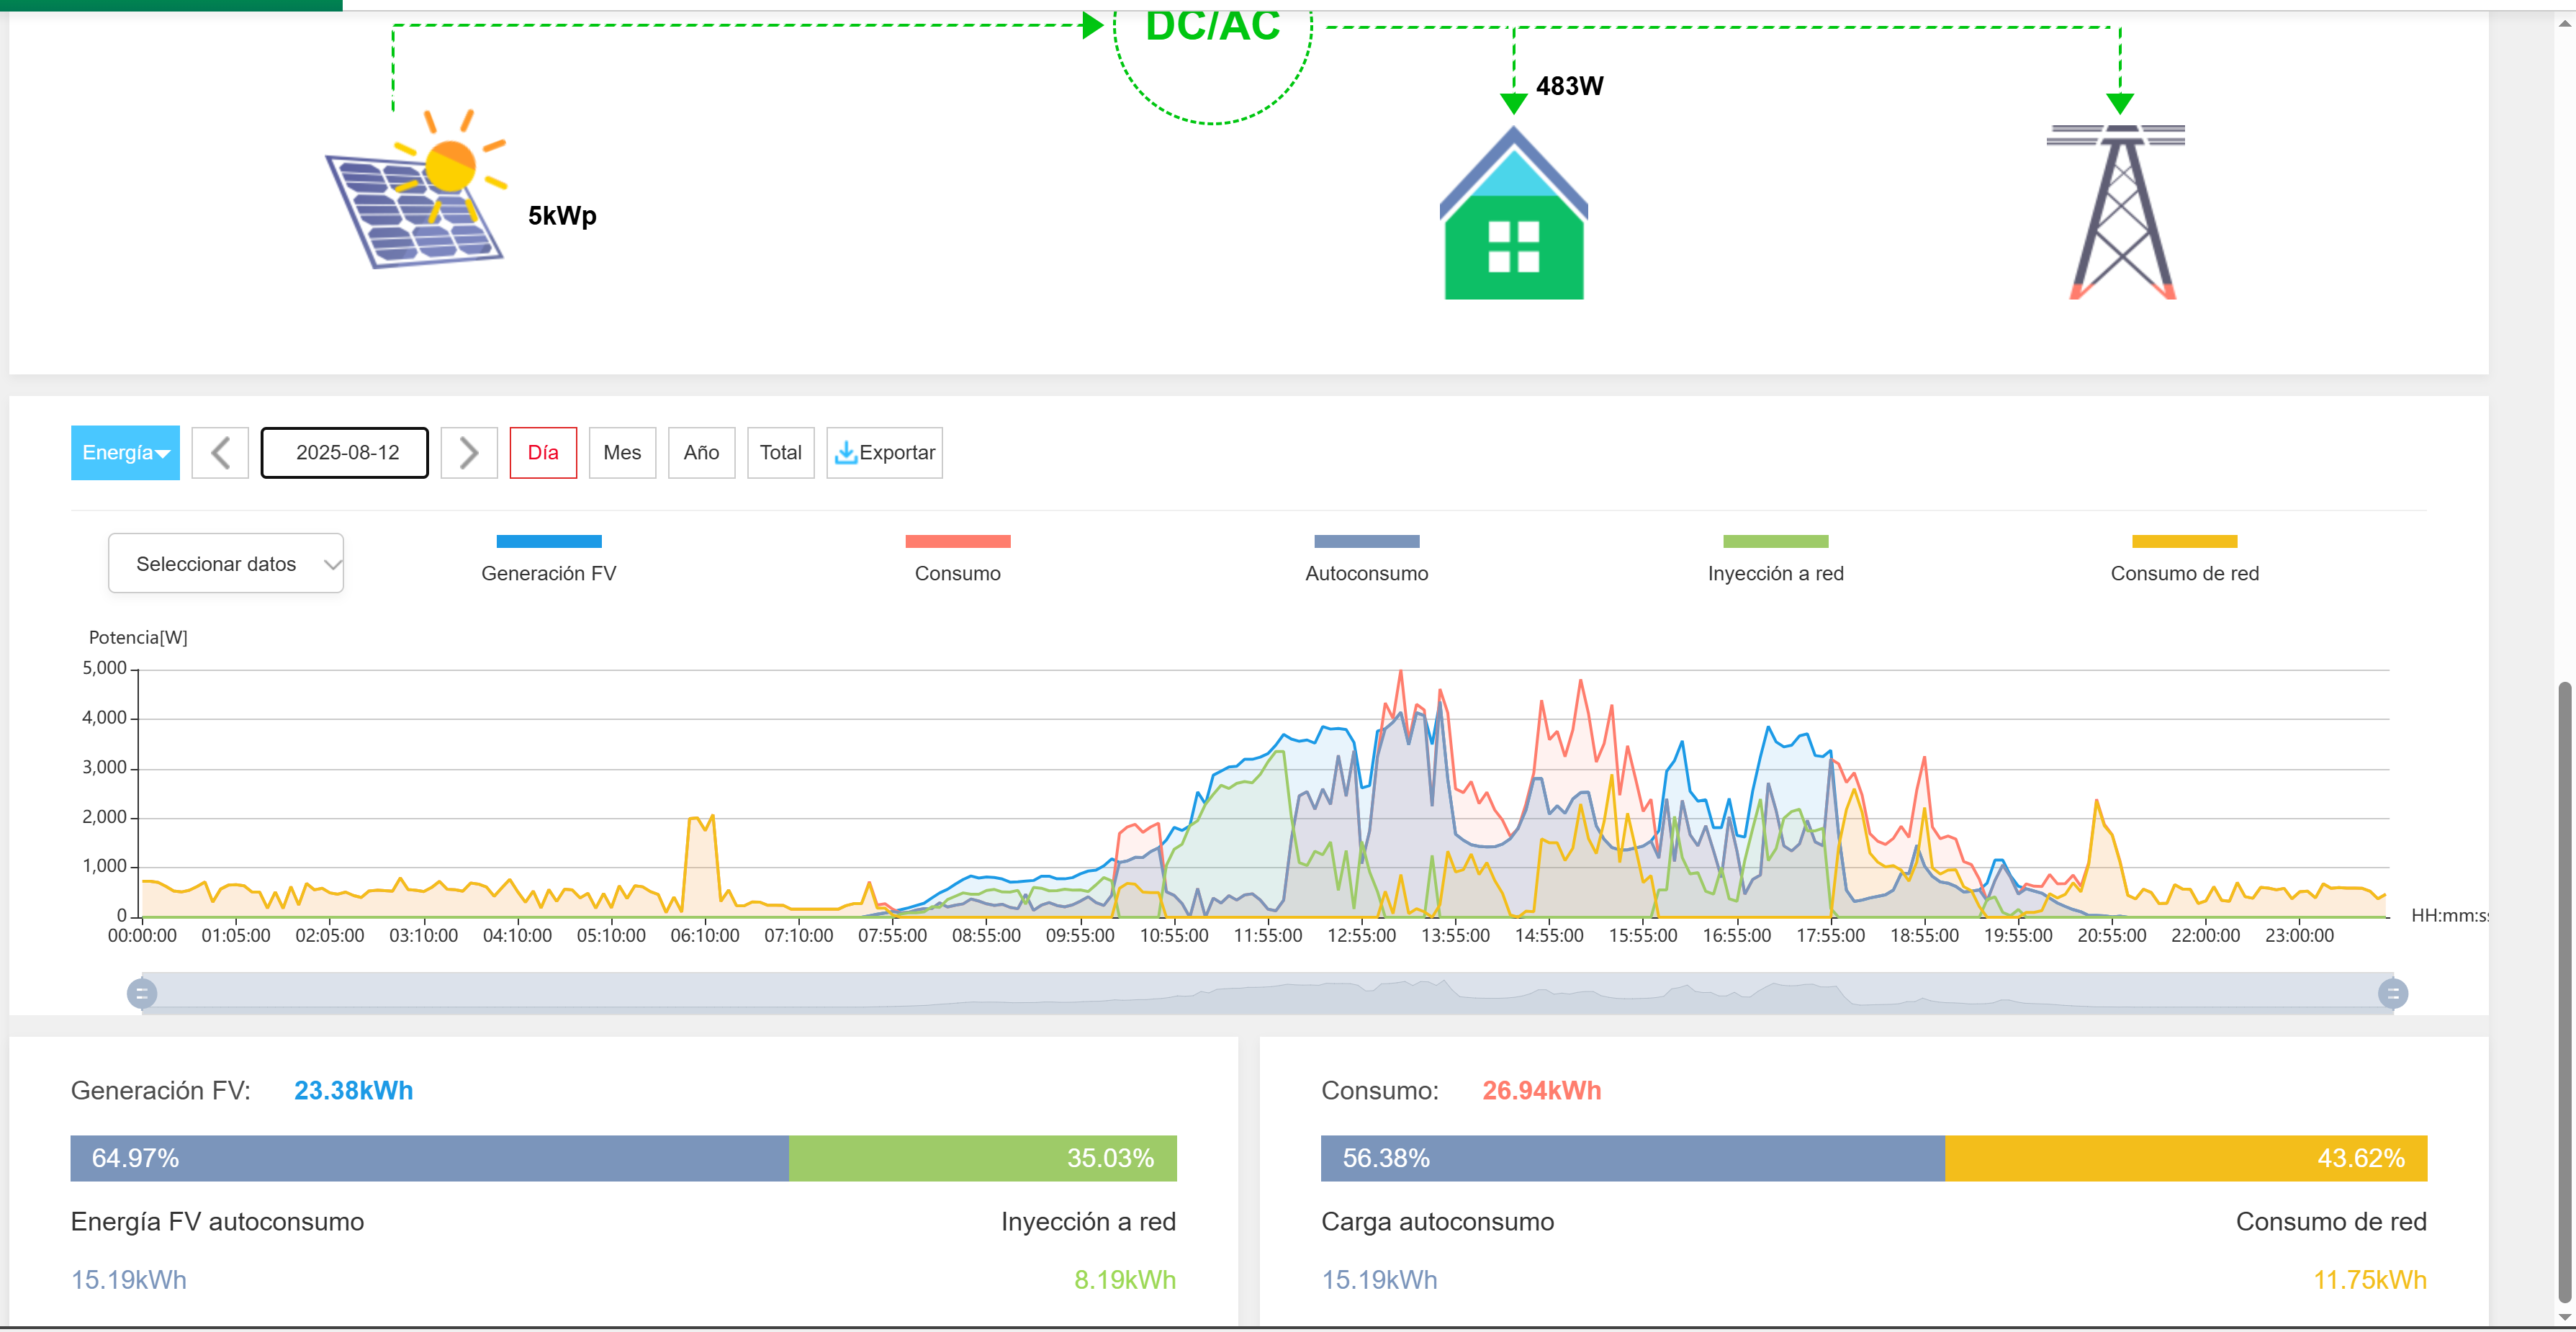Click the Consumo de red legend swatch
The width and height of the screenshot is (2576, 1332).
[2184, 542]
